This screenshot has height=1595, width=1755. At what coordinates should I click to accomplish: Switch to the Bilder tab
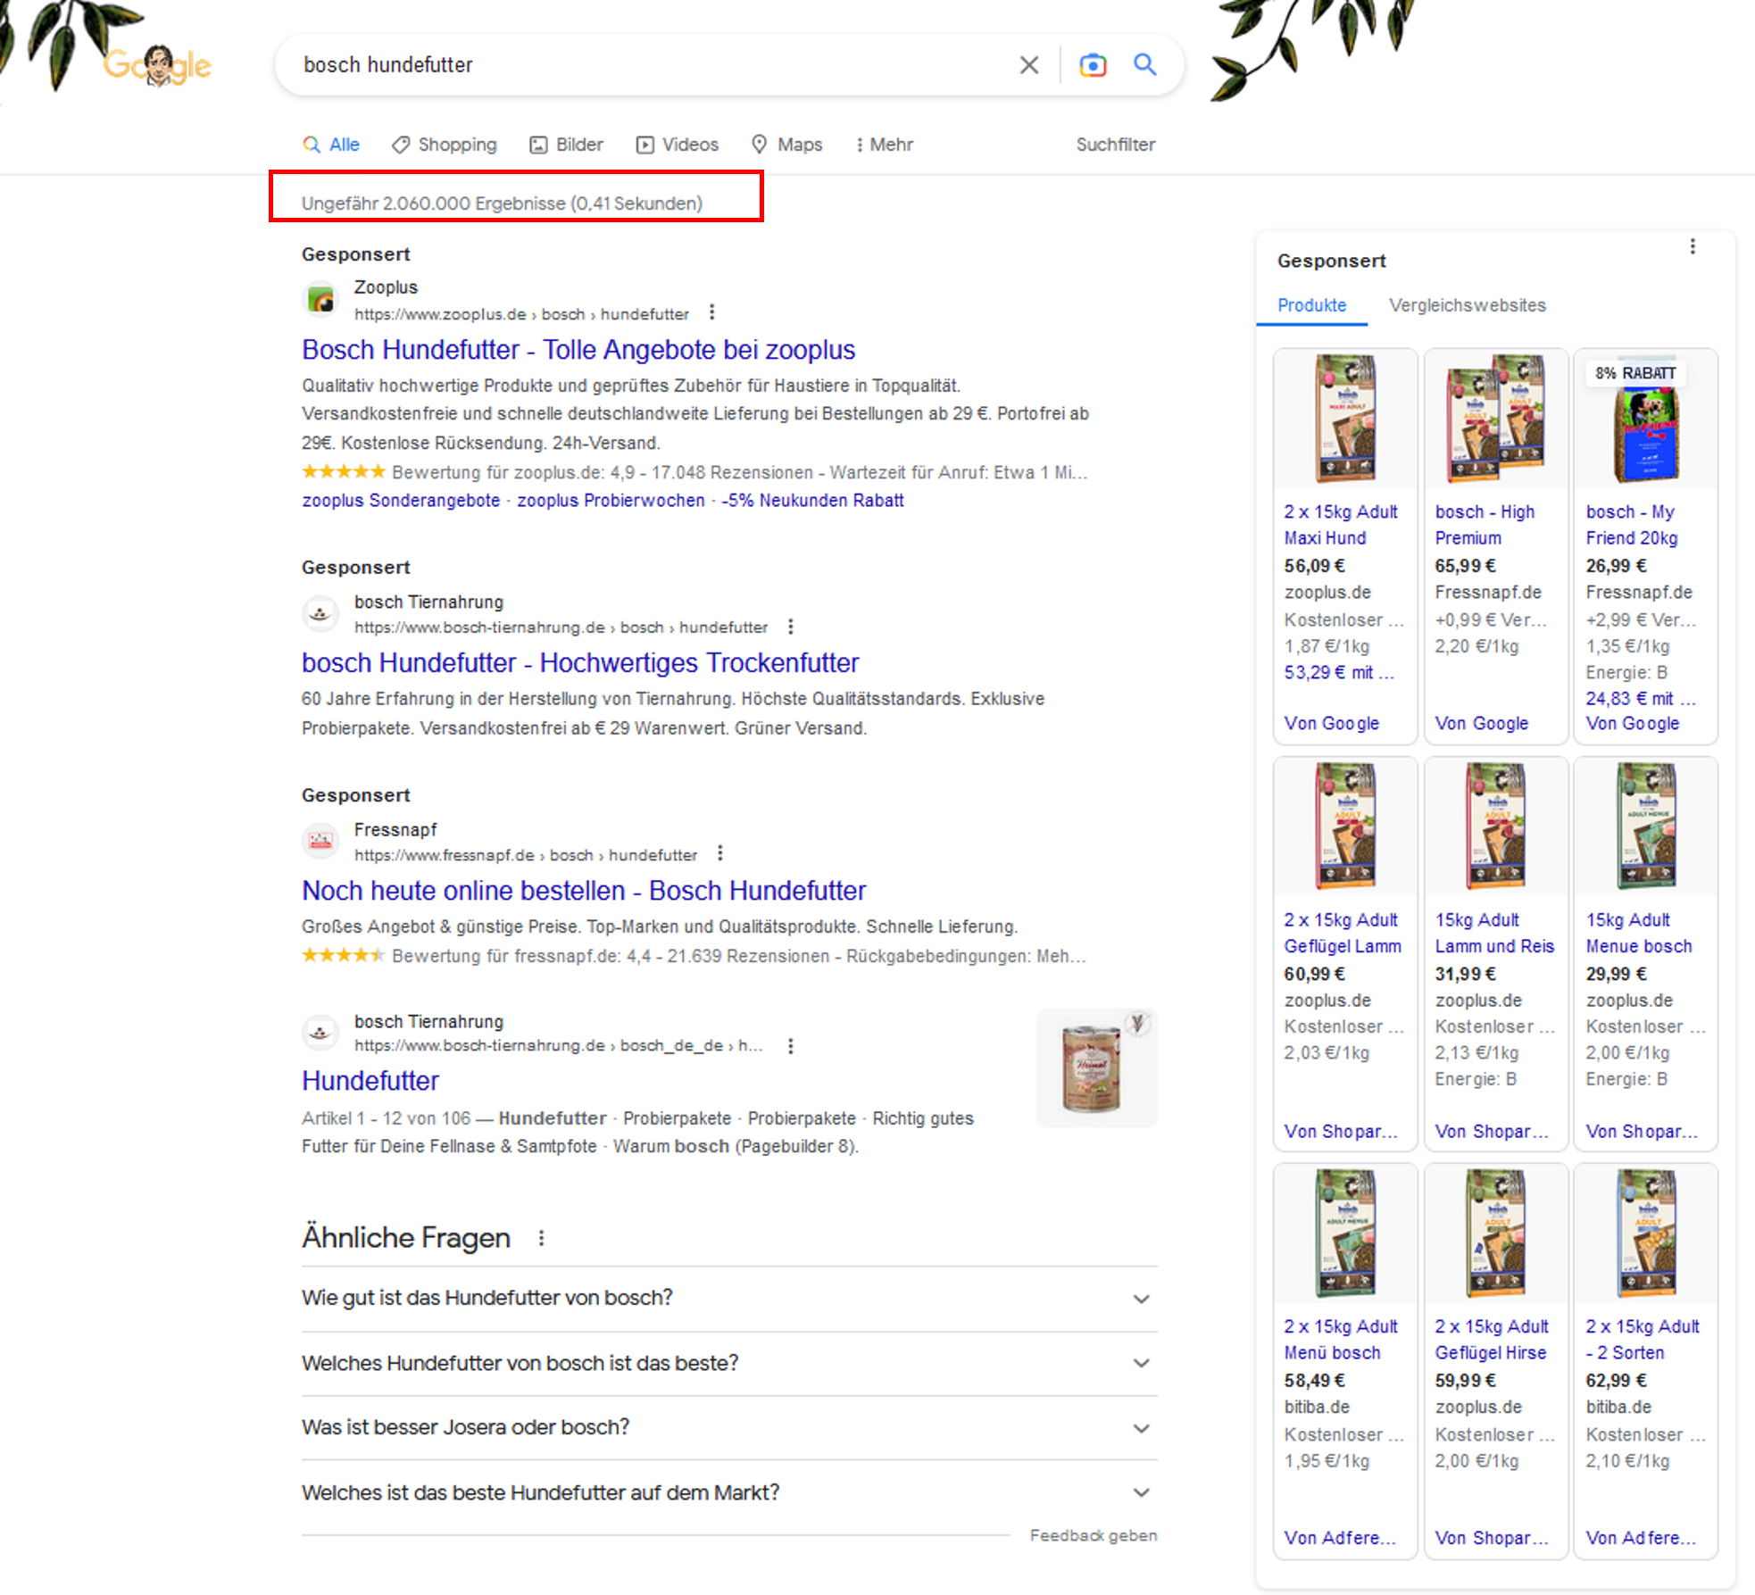pyautogui.click(x=567, y=145)
